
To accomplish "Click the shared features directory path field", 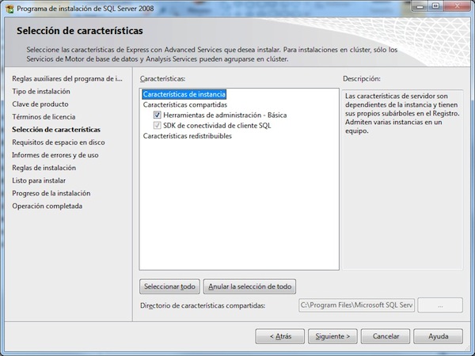I will click(x=356, y=305).
